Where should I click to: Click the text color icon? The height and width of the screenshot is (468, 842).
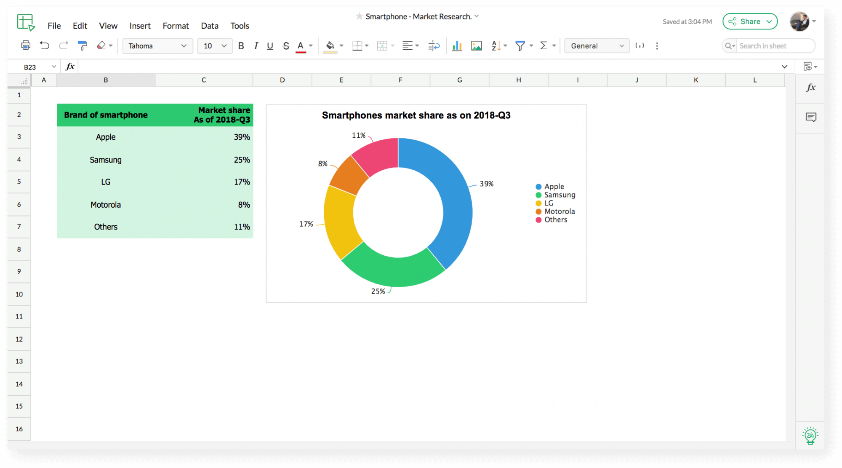coord(300,45)
